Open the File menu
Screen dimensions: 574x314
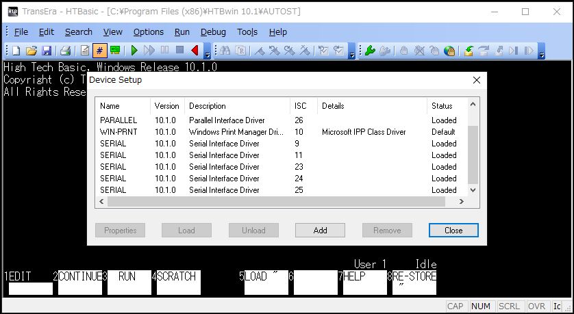click(x=21, y=32)
